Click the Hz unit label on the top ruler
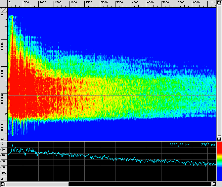 pyautogui.click(x=213, y=3)
